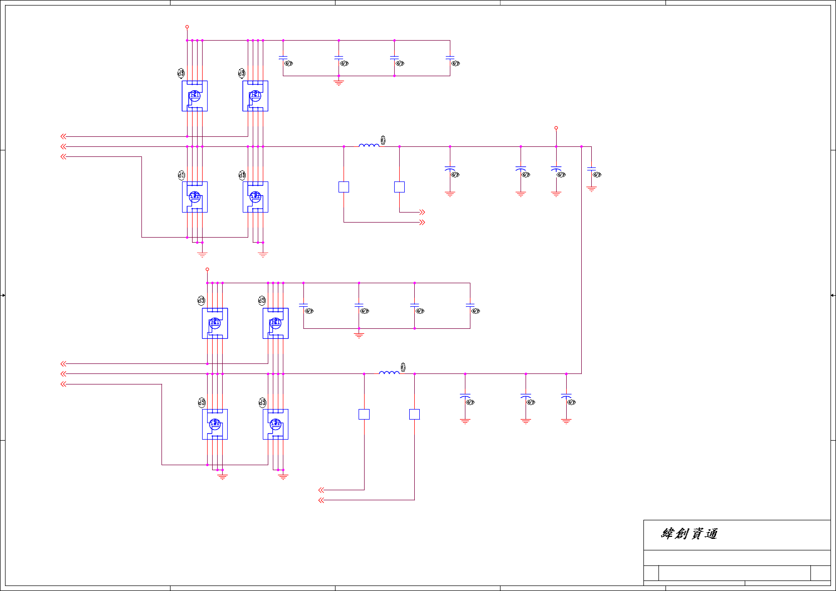Select upper circuit's high-side right MOSFET
The width and height of the screenshot is (836, 591).
(255, 96)
